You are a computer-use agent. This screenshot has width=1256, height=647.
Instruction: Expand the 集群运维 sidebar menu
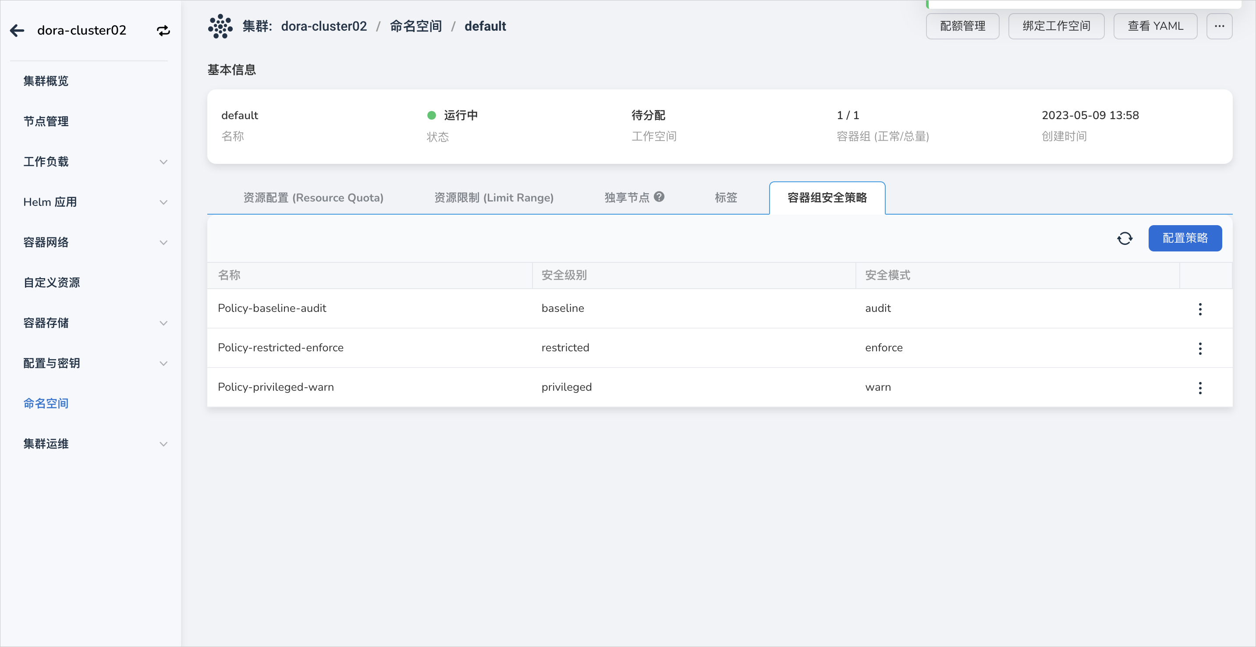164,444
